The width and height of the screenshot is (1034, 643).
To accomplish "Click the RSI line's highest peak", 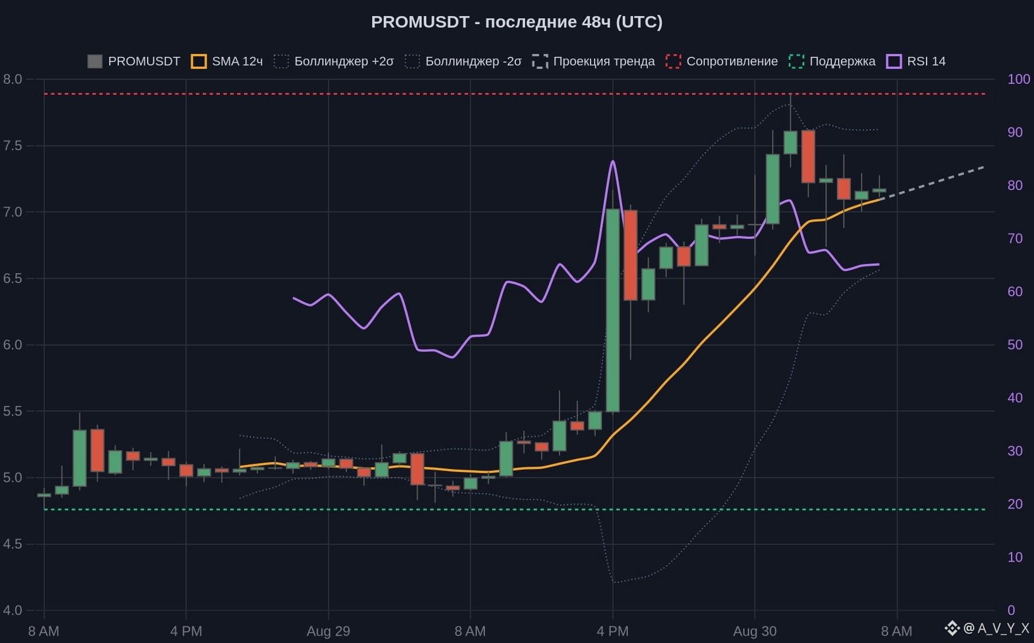I will (x=613, y=161).
